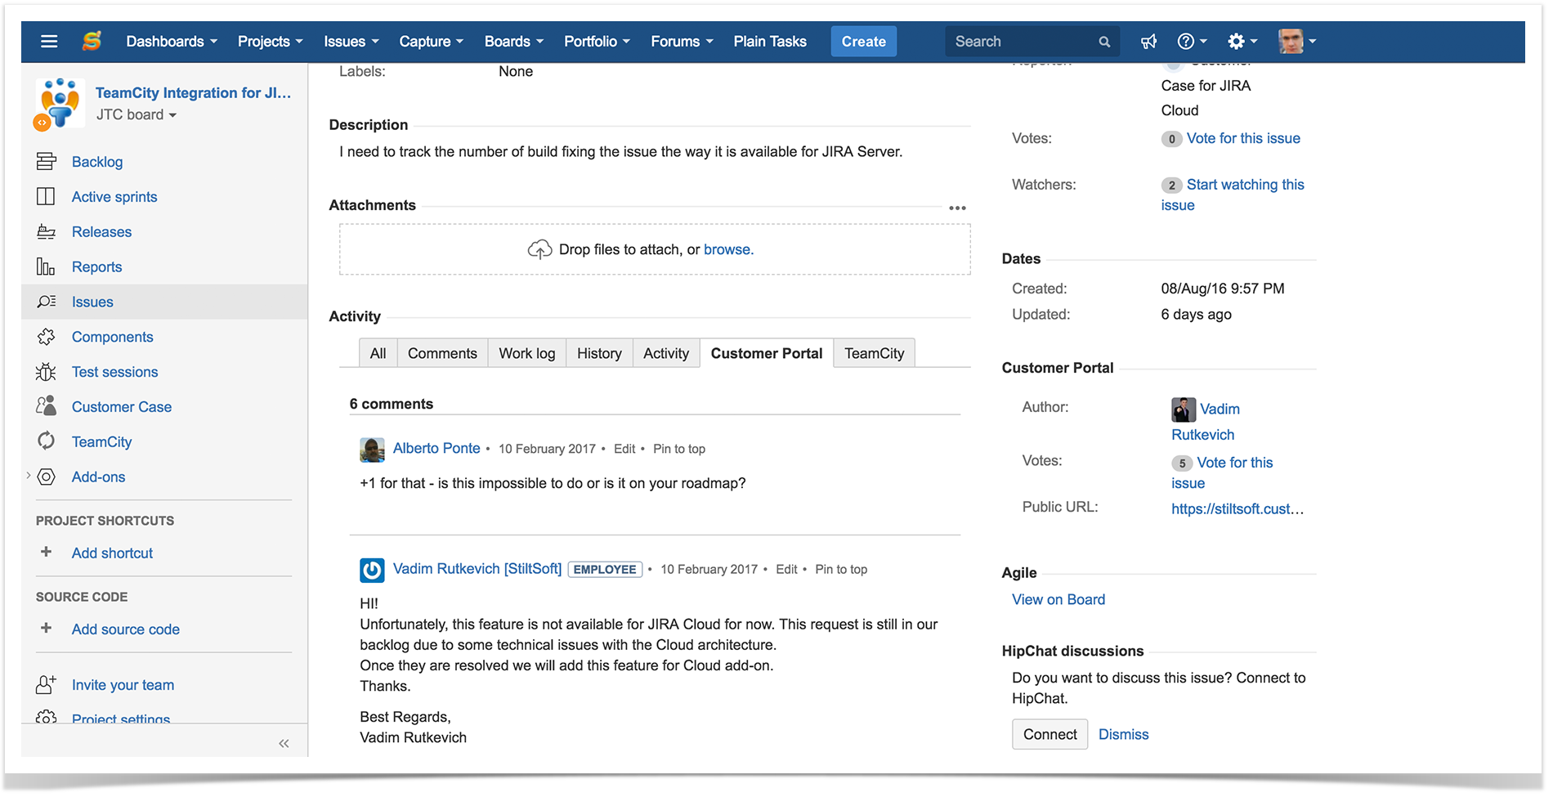Open Alberto Ponte's profile link

[x=436, y=448]
